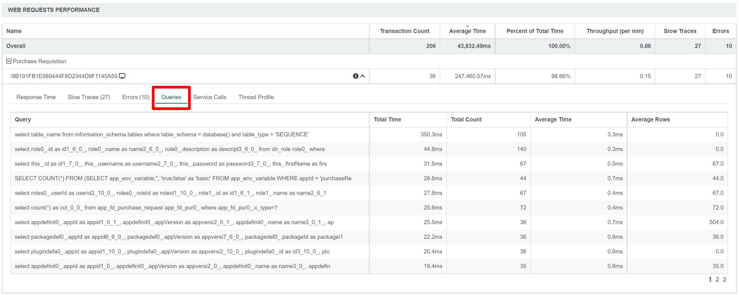Open the Thread Profile tab
Viewport: 739px width, 295px height.
[256, 97]
